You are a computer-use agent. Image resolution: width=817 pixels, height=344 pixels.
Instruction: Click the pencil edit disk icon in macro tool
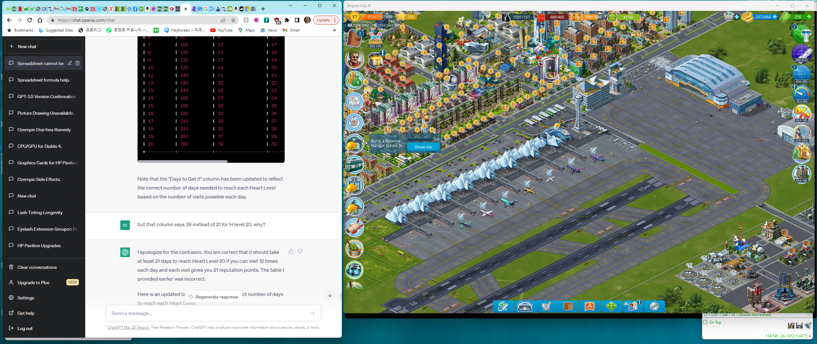pos(791,326)
